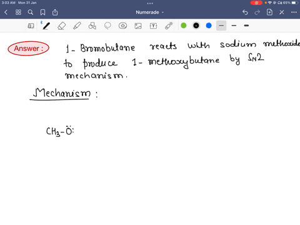300x225 pixels.
Task: Close the editing toolbar with X
Action: pos(282,12)
